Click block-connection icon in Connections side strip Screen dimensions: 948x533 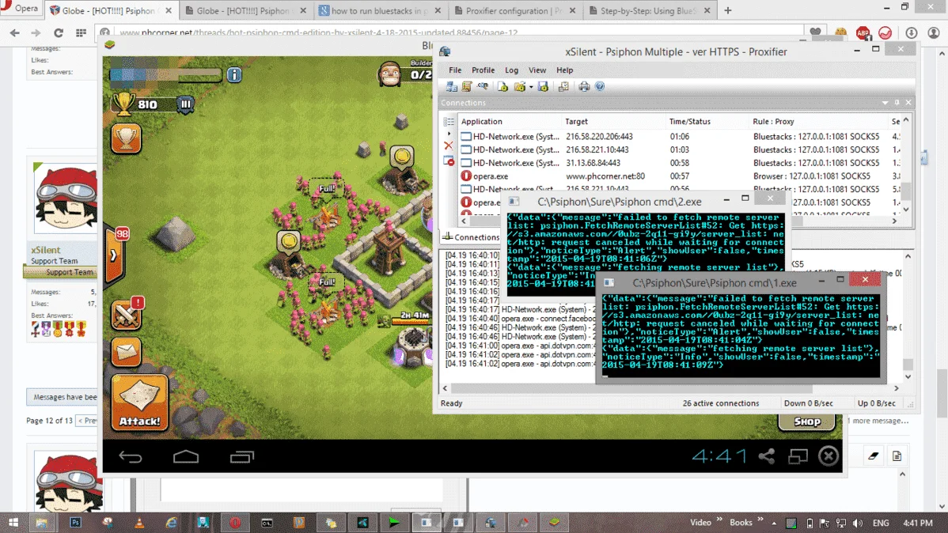(x=449, y=161)
